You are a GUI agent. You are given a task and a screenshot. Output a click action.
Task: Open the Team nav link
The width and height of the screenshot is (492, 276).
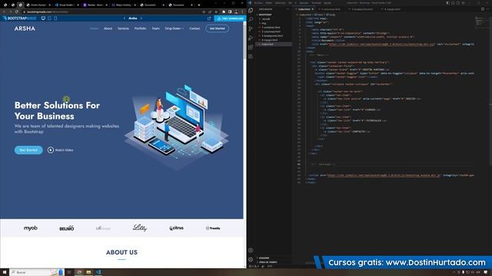point(155,28)
